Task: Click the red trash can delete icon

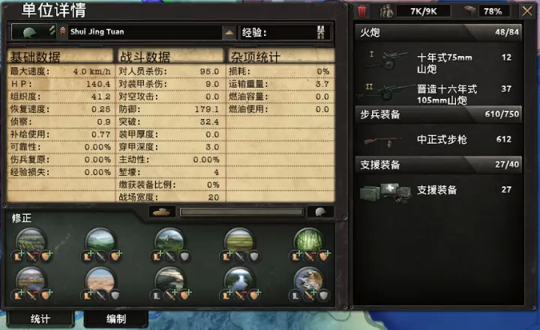Action: point(361,11)
